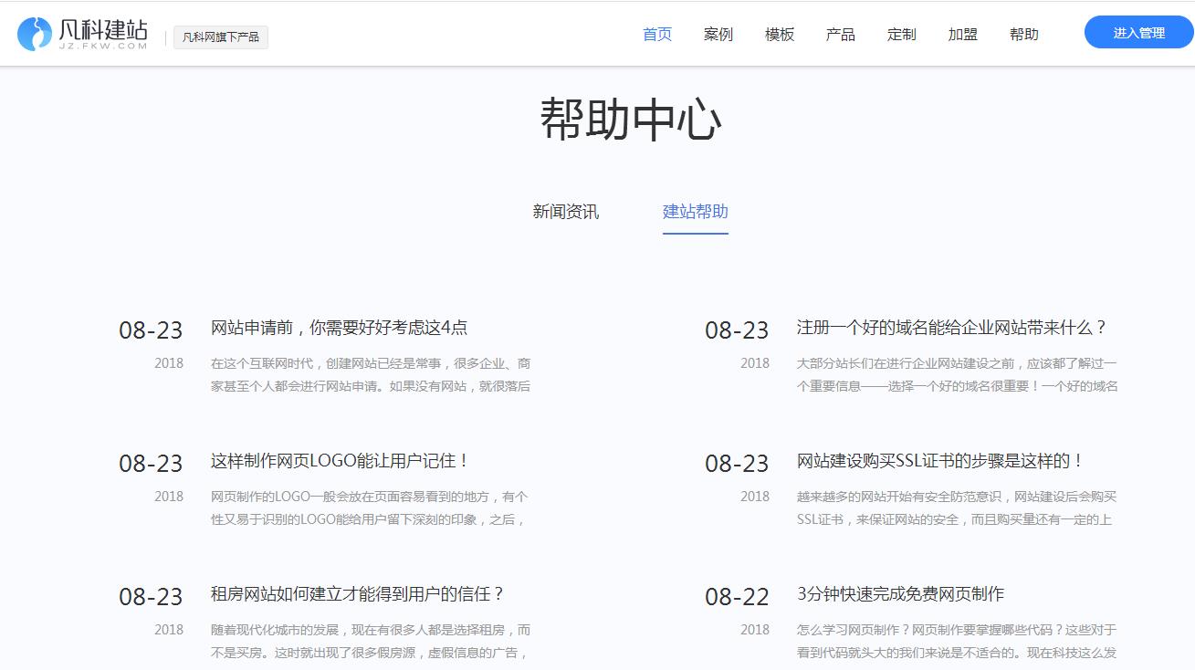Open article 网站申请前，你需要好好考虑这4点
Screen dimensions: 1195x670
[x=340, y=328]
